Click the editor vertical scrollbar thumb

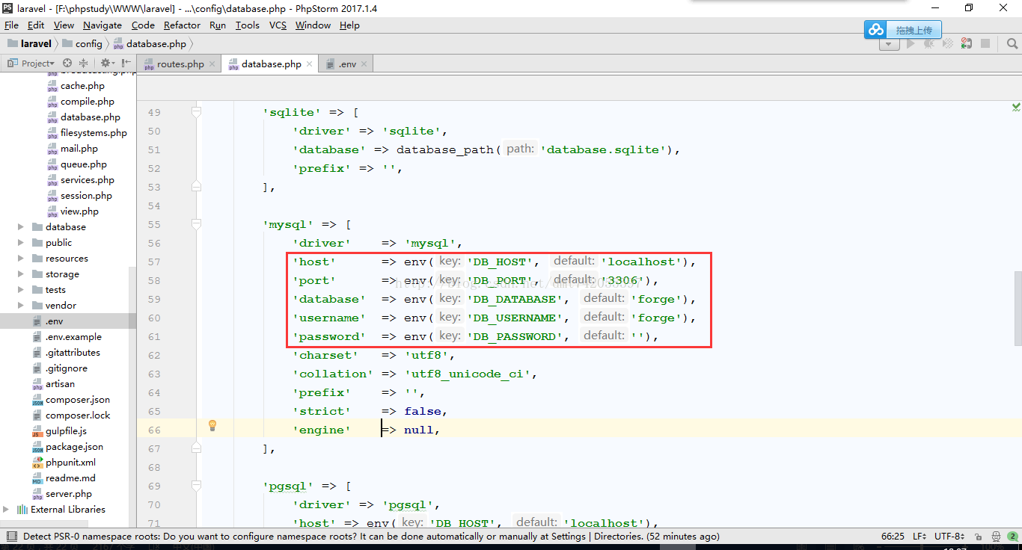point(1017,307)
